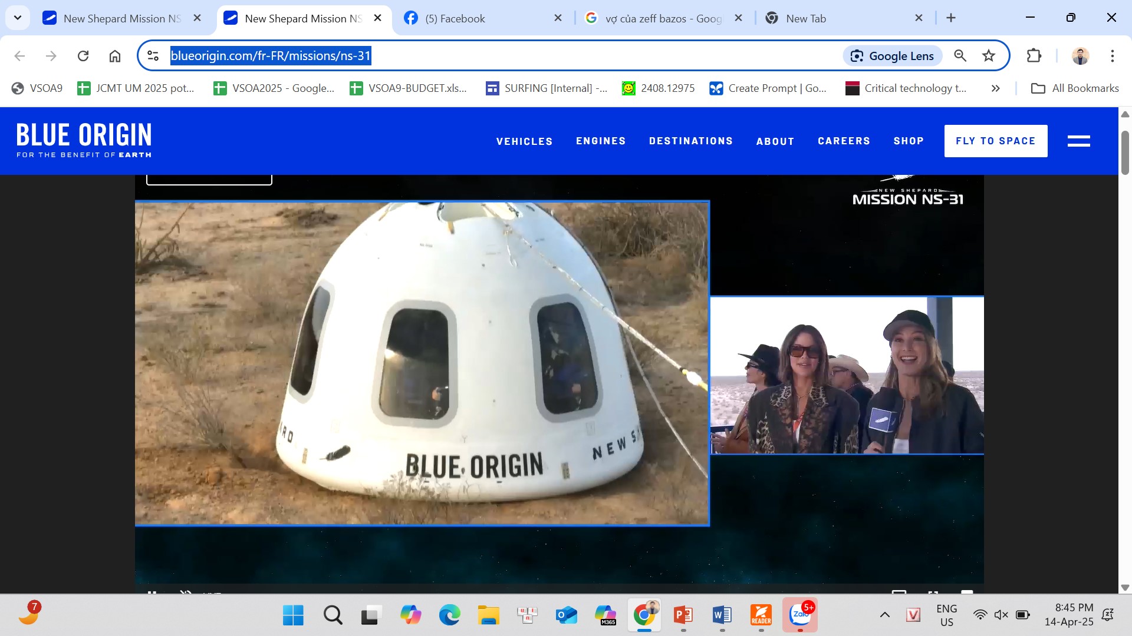Go forward in browser history
Image resolution: width=1132 pixels, height=636 pixels.
(51, 56)
